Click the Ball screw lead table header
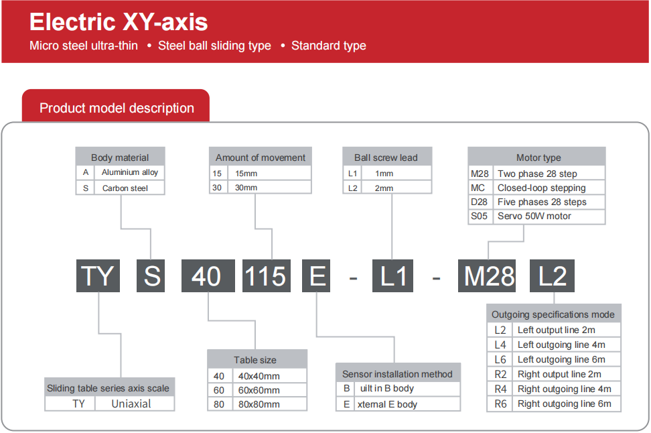 pos(386,158)
